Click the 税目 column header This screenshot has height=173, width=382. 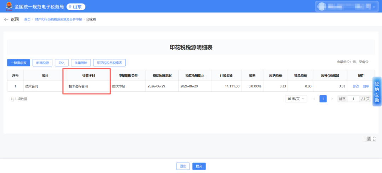(x=45, y=76)
